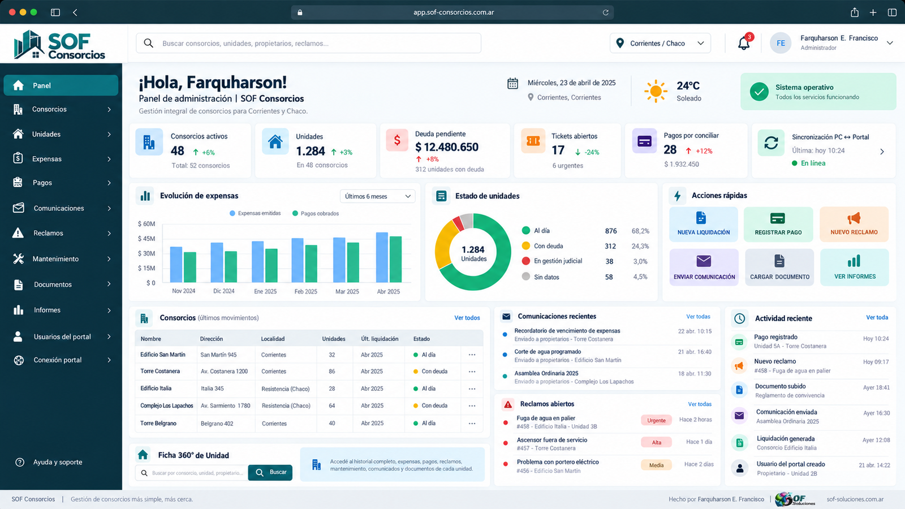
Task: Expand the Corrientes / Chaco location selector
Action: tap(660, 44)
